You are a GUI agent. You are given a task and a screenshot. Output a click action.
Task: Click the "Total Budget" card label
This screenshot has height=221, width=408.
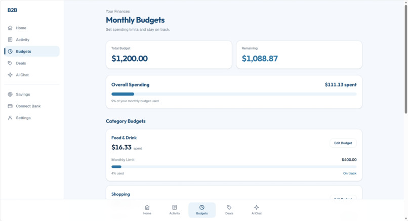(x=121, y=48)
